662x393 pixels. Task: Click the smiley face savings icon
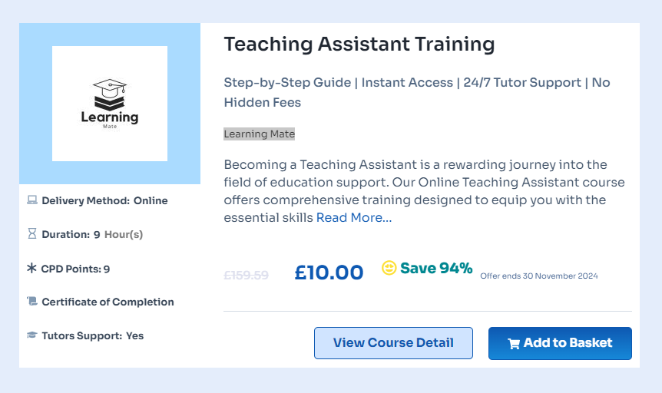point(389,268)
